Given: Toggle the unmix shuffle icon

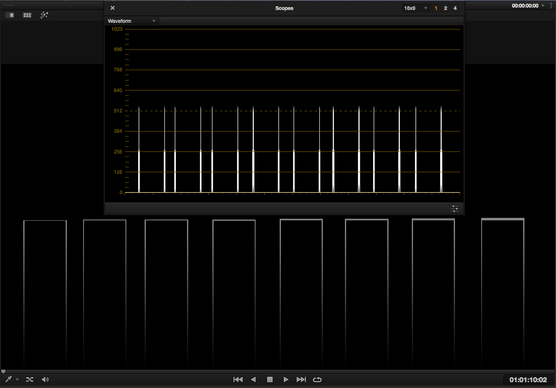Looking at the screenshot, I should pyautogui.click(x=30, y=379).
